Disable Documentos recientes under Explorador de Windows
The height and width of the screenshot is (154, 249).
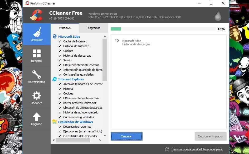[60, 127]
